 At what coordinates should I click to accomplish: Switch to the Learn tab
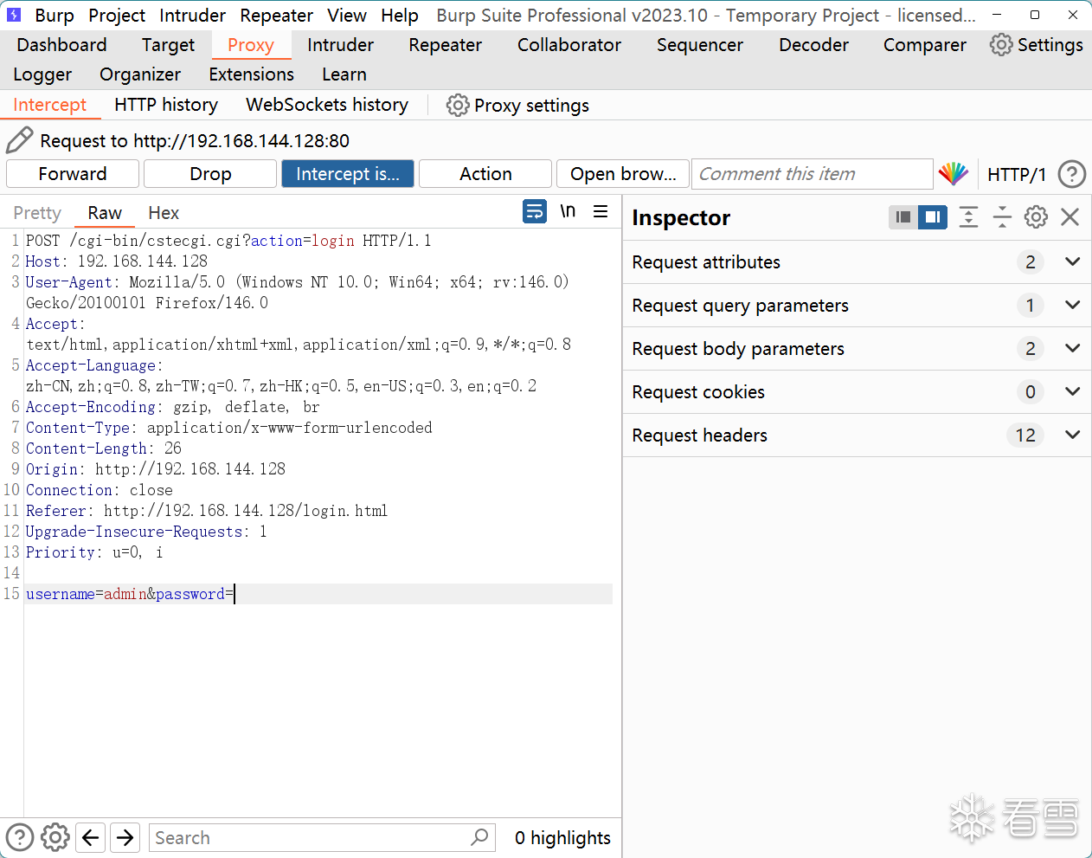click(344, 74)
